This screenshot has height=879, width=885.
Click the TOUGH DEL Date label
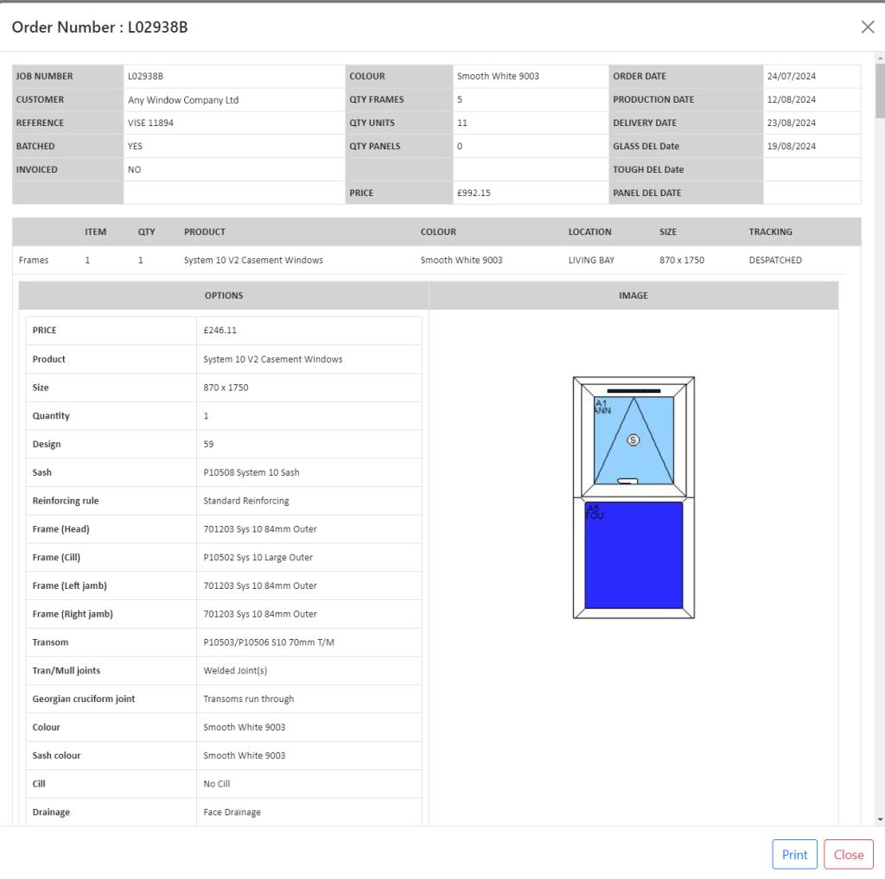[648, 170]
